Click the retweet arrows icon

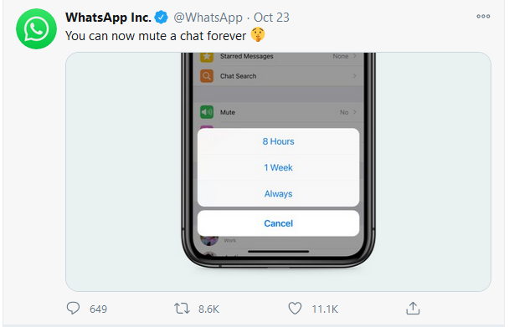point(182,309)
